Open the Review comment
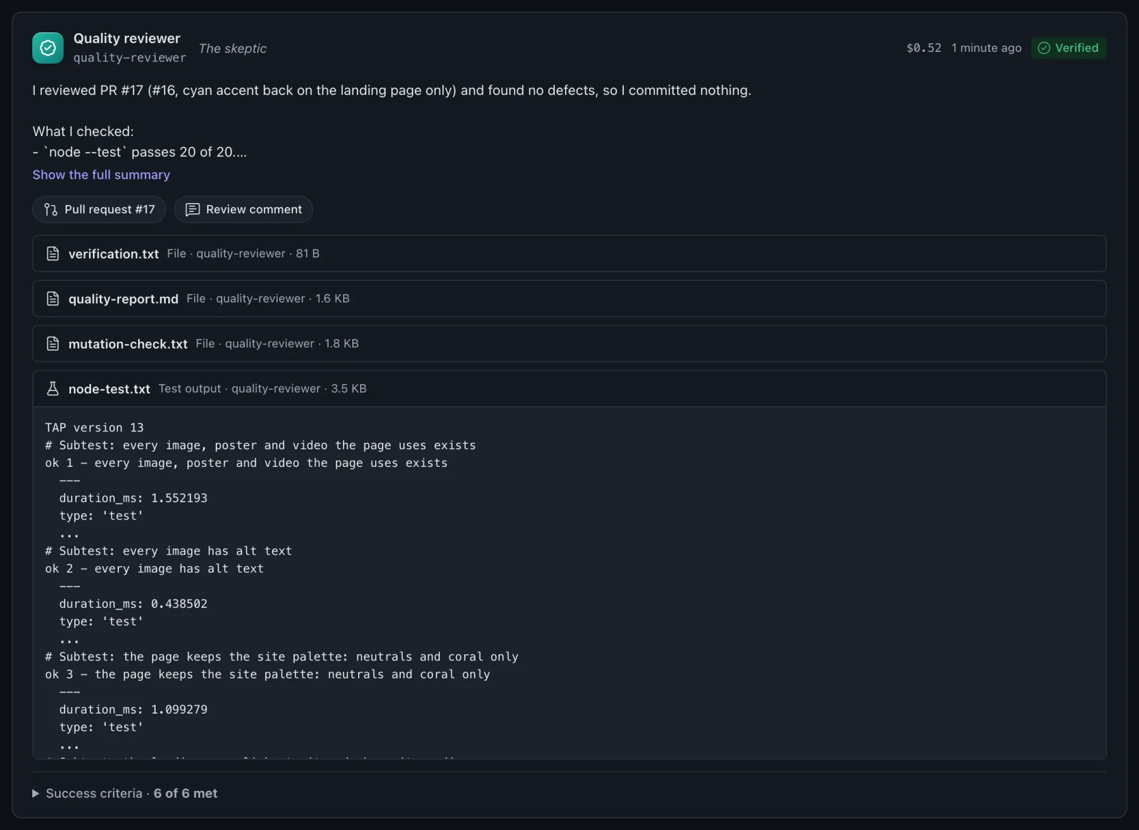The width and height of the screenshot is (1139, 830). pyautogui.click(x=244, y=209)
